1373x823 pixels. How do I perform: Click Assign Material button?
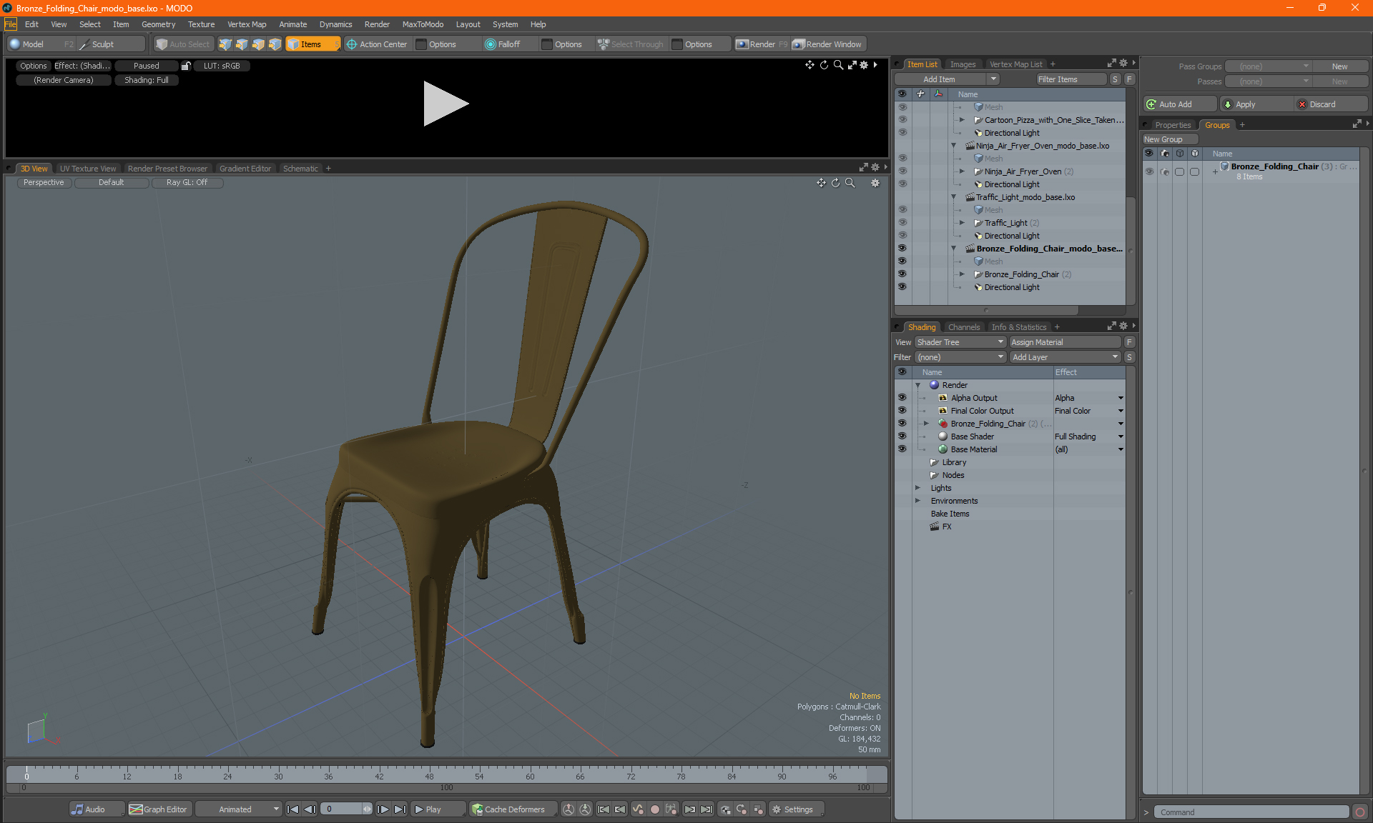tap(1065, 342)
